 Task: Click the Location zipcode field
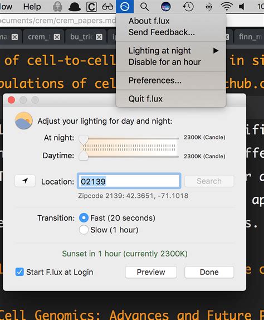(x=129, y=181)
